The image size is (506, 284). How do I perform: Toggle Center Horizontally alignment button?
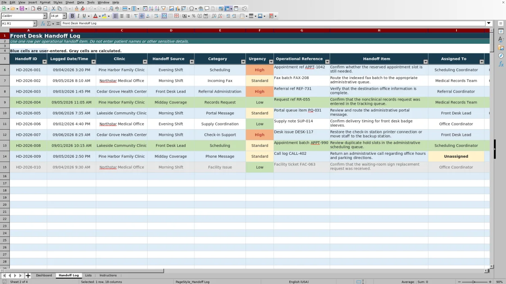(121, 16)
